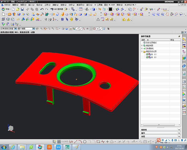Open the Assembly Navigator sidebar tab

point(184,40)
